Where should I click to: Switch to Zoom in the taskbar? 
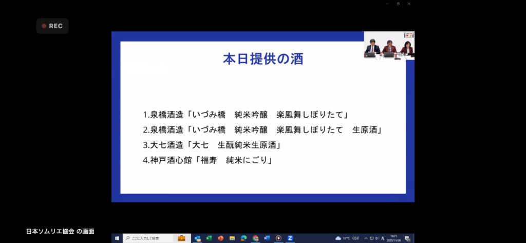tap(290, 238)
